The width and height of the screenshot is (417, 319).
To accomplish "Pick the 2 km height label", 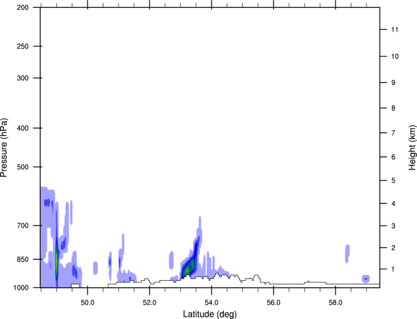I will [393, 248].
